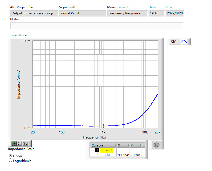This screenshot has width=212, height=171.
Task: Select the crosshair cursor tool
Action: click(x=14, y=144)
